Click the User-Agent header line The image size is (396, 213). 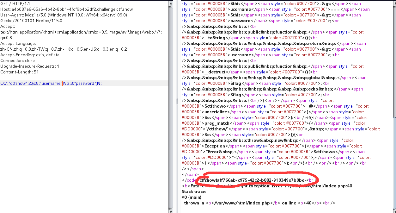64,15
